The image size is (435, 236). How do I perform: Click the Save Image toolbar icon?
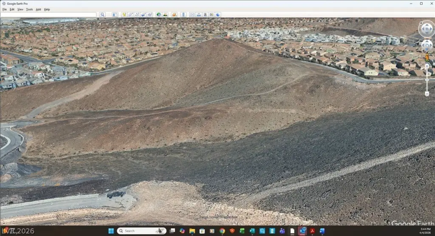click(205, 14)
